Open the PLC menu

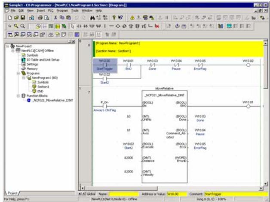50,10
